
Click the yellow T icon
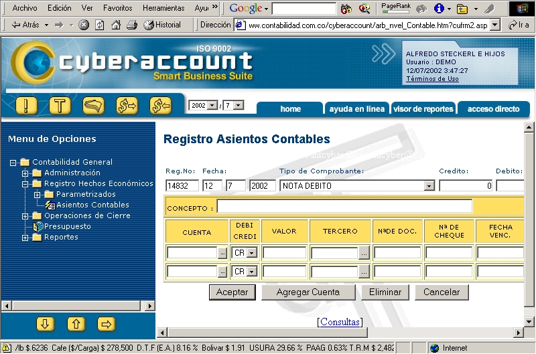point(60,106)
